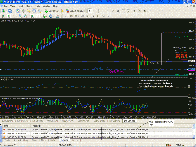Switch to the H1 timeframe

click(87, 16)
